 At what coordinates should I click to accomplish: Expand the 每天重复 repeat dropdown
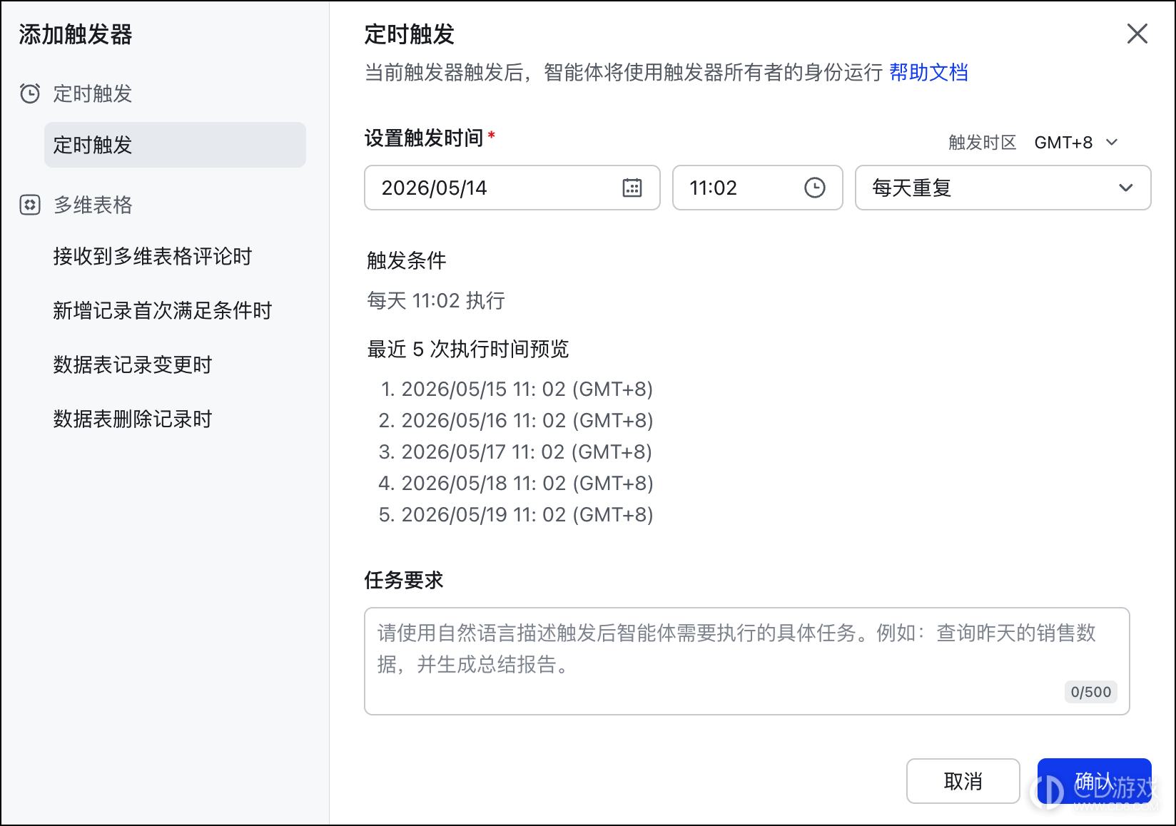[1003, 188]
